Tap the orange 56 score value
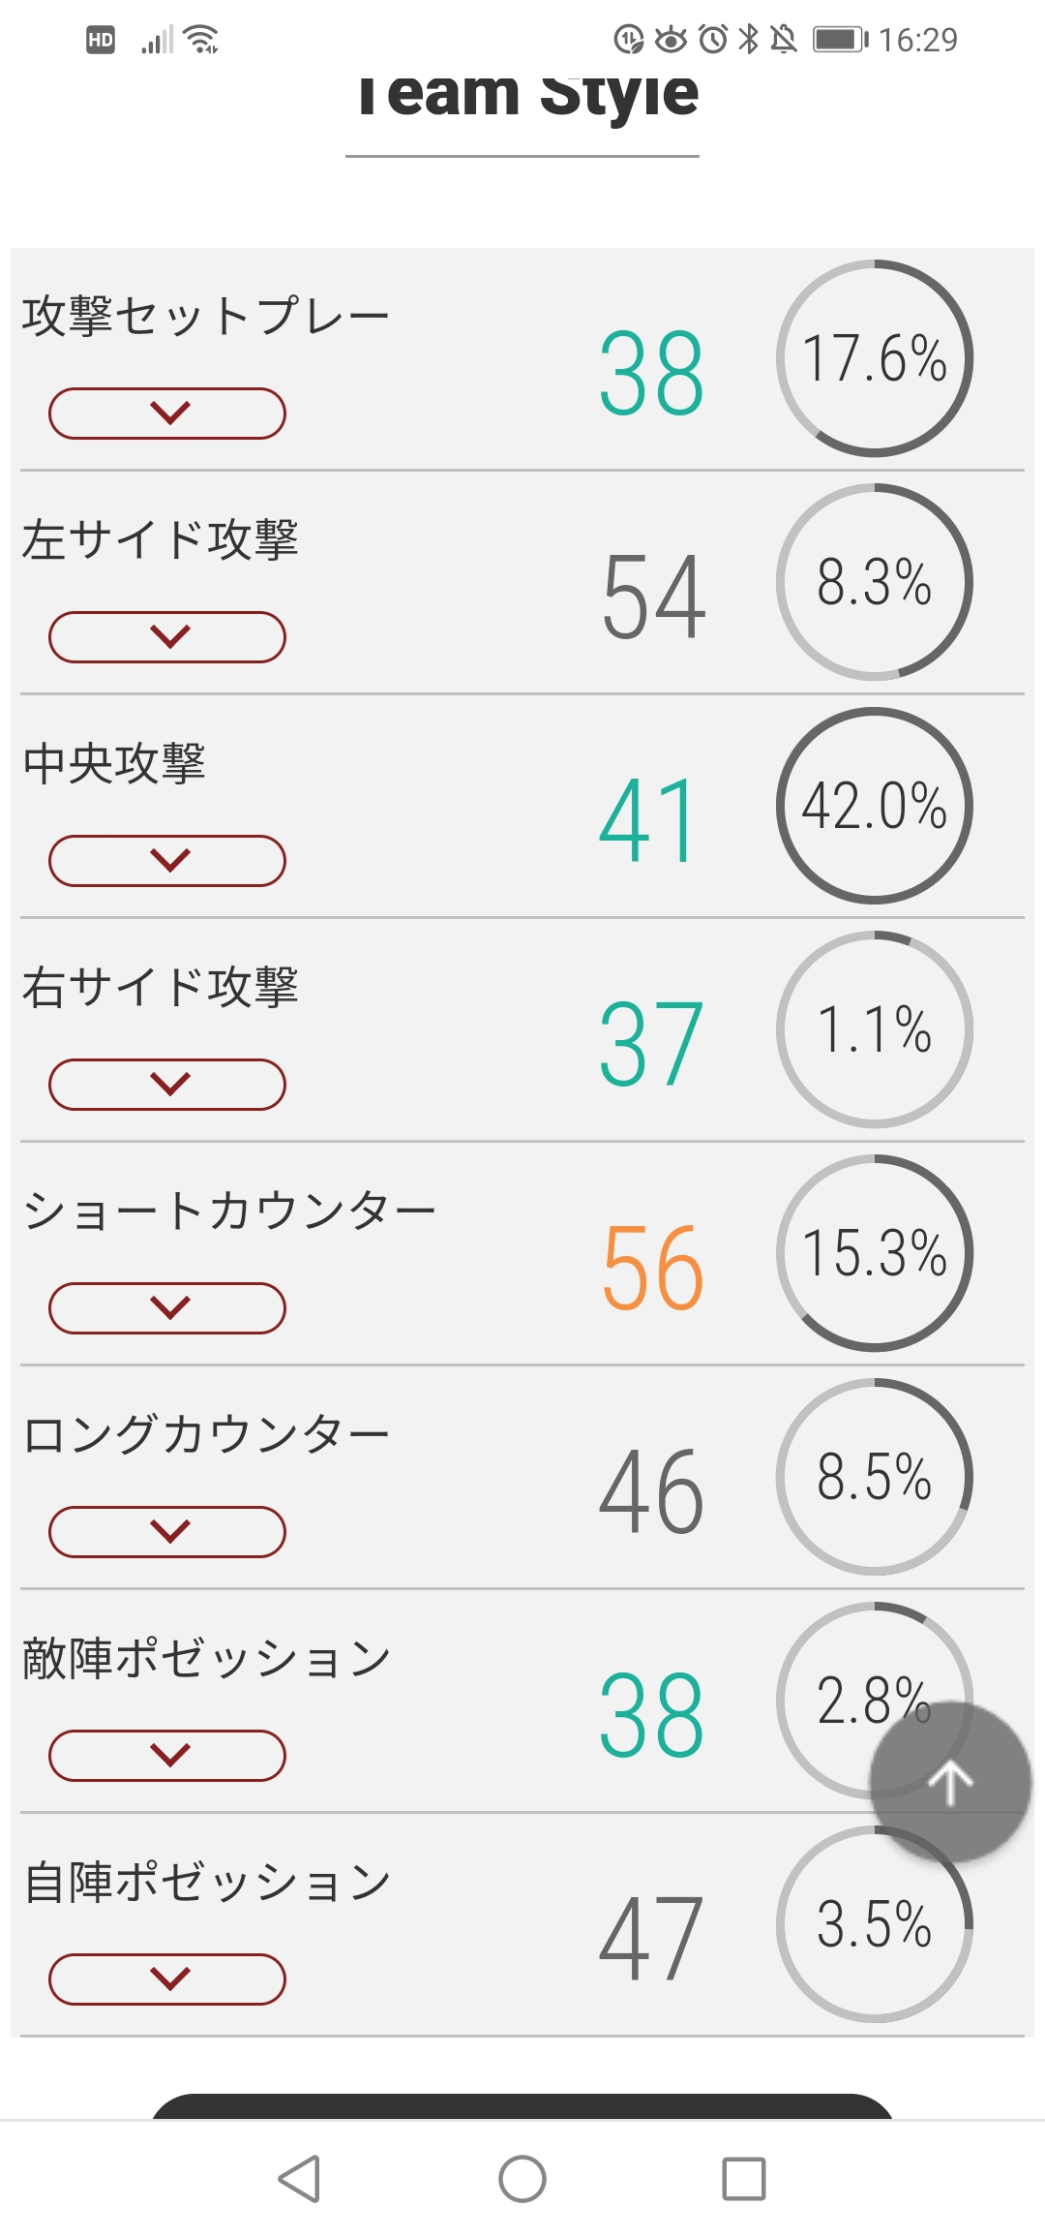The image size is (1045, 2239). (652, 1267)
